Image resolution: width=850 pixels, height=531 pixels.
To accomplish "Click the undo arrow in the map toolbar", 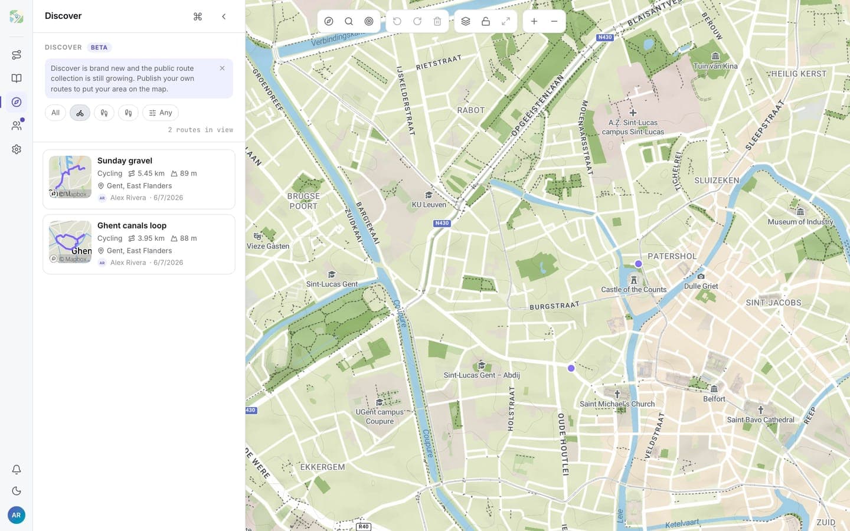I will 397,21.
